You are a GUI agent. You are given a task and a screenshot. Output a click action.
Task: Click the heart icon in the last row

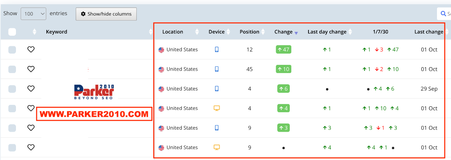coord(31,147)
